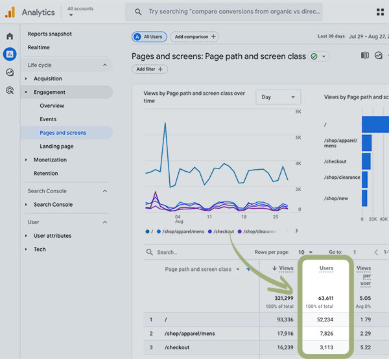Open the Rows per page dropdown
Viewport: 389px width, 359px height.
coord(305,252)
